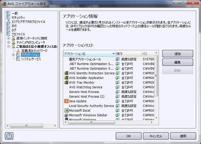Click the IDS page icon
The height and width of the screenshot is (144, 201).
point(8,26)
